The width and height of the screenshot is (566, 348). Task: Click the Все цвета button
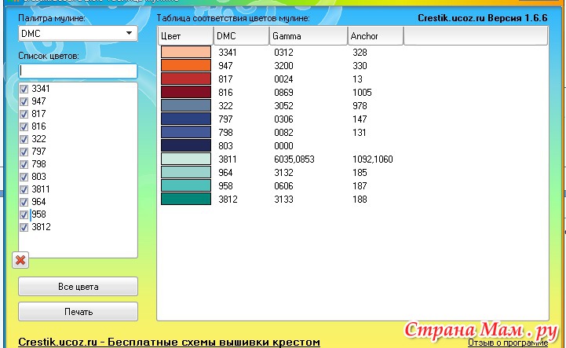[x=78, y=287]
